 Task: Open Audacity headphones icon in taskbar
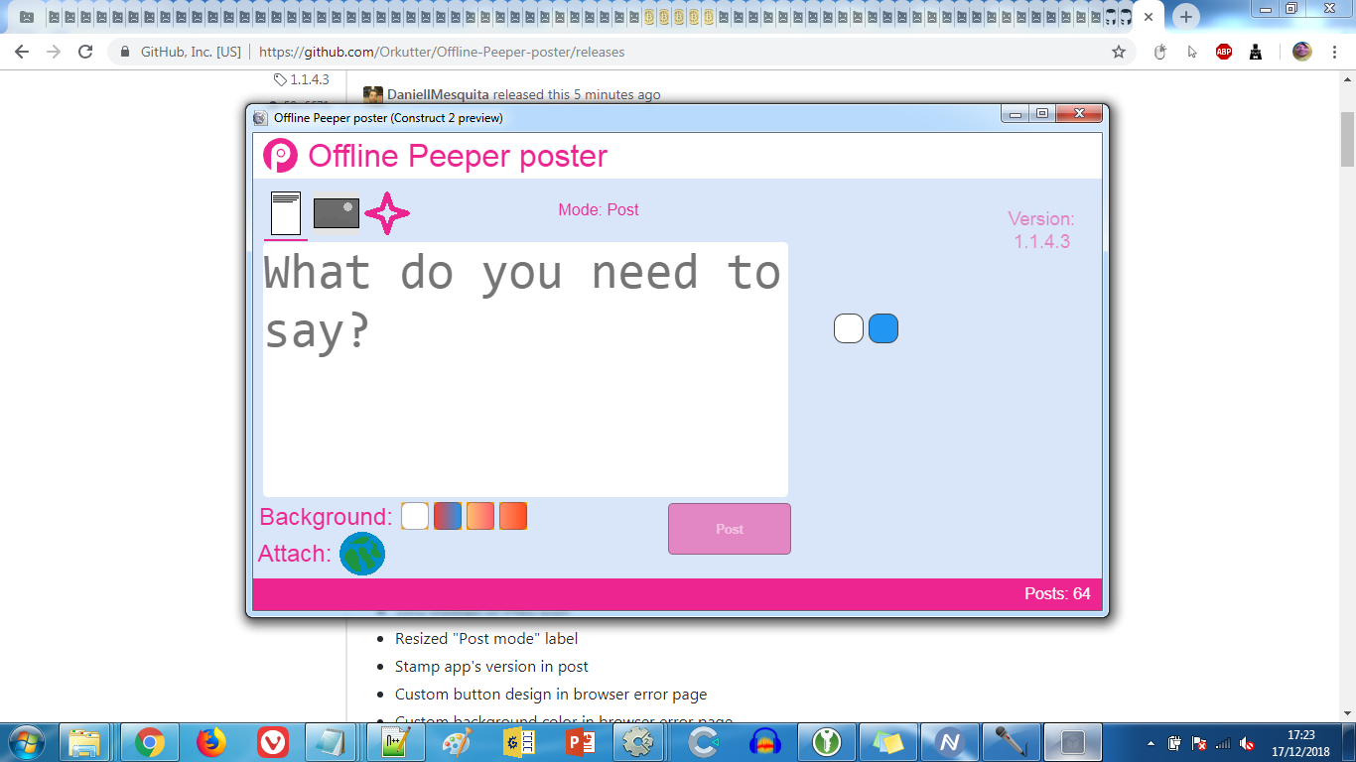point(765,741)
